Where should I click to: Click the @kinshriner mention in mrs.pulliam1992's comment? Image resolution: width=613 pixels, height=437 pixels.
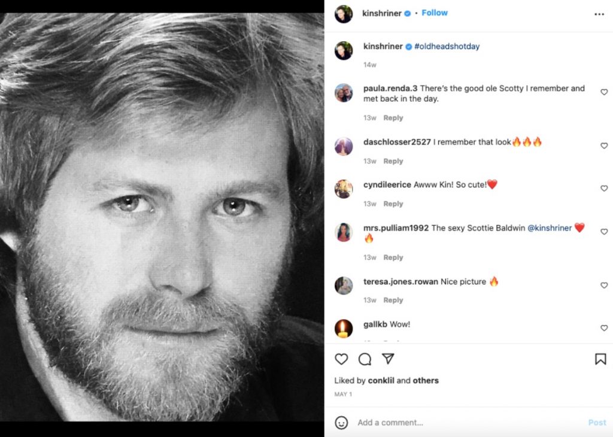550,228
